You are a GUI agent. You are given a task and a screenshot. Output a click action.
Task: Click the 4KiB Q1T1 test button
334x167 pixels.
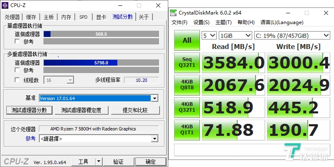click(x=187, y=130)
